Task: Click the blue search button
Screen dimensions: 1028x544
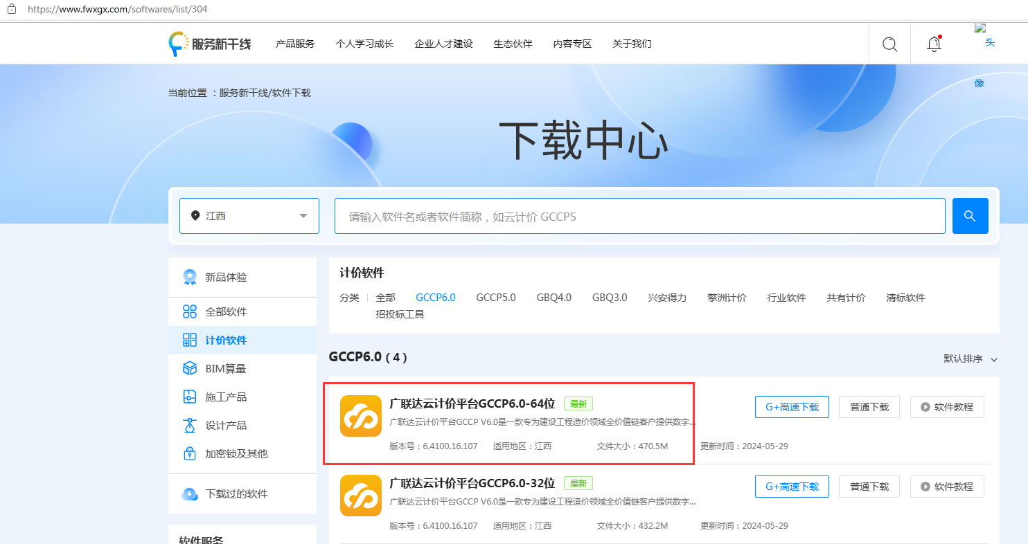Action: [x=970, y=216]
